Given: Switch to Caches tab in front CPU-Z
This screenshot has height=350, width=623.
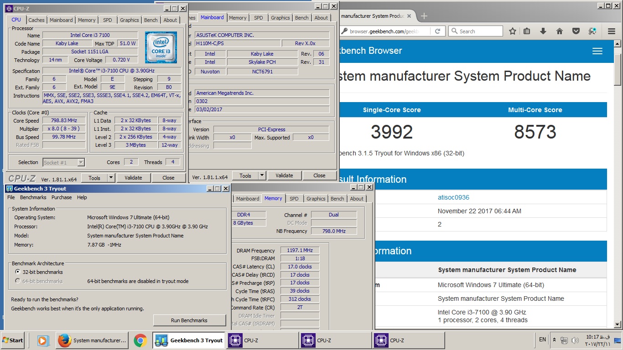Looking at the screenshot, I should tap(36, 20).
